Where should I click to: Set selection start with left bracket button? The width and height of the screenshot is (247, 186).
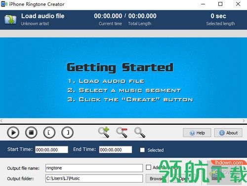[x=49, y=132]
